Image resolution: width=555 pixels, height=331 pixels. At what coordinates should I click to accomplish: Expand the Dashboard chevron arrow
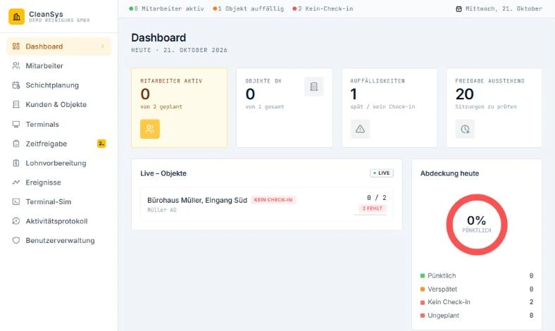pyautogui.click(x=103, y=46)
